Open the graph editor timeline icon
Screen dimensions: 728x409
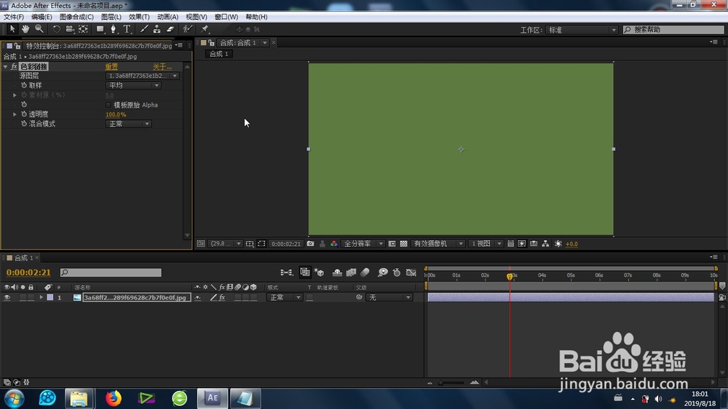(411, 272)
